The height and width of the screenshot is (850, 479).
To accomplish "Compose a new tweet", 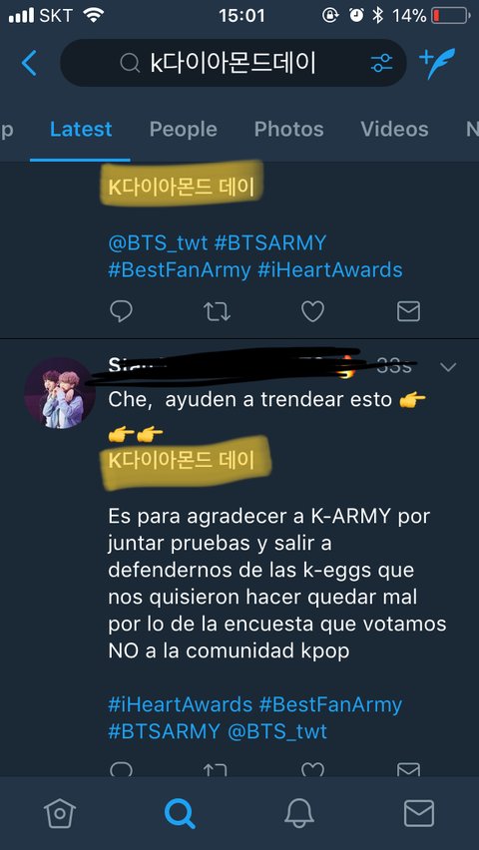I will 437,63.
